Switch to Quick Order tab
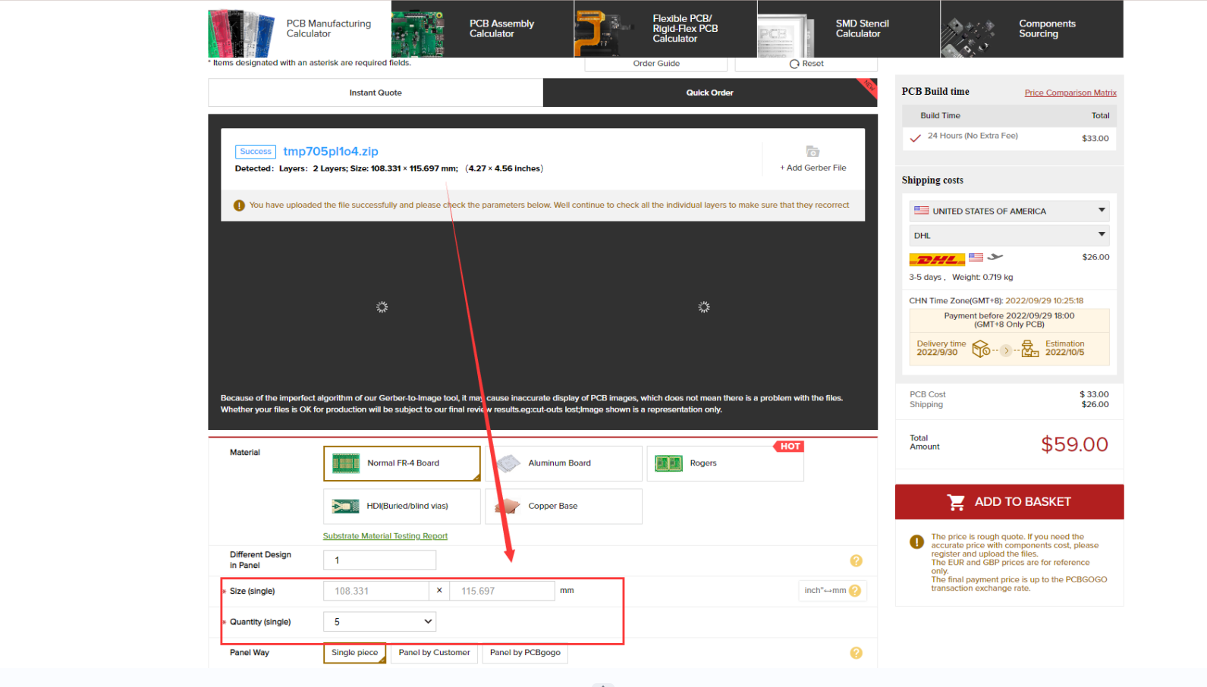Viewport: 1207px width, 687px height. tap(710, 93)
